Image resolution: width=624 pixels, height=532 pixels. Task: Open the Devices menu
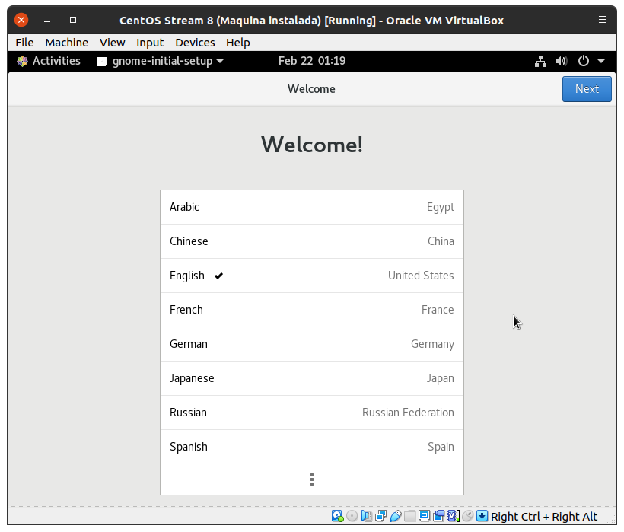[x=195, y=43]
